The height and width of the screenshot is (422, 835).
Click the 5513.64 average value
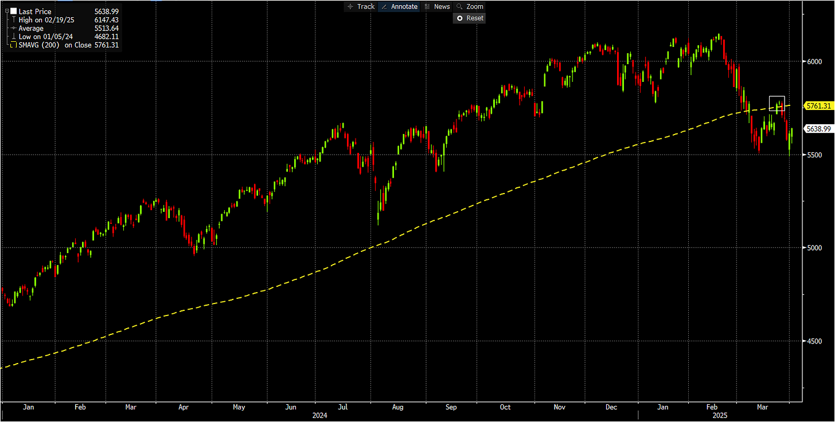point(107,29)
